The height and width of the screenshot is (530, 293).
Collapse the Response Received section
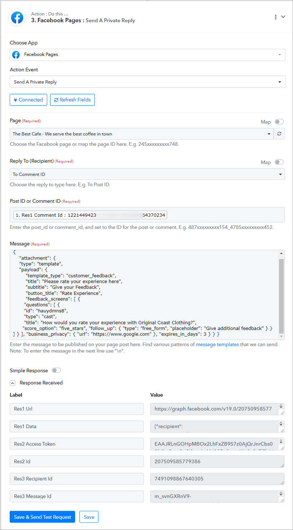pos(13,383)
